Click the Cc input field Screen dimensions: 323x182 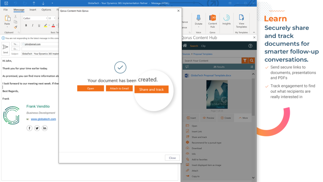click(x=40, y=49)
